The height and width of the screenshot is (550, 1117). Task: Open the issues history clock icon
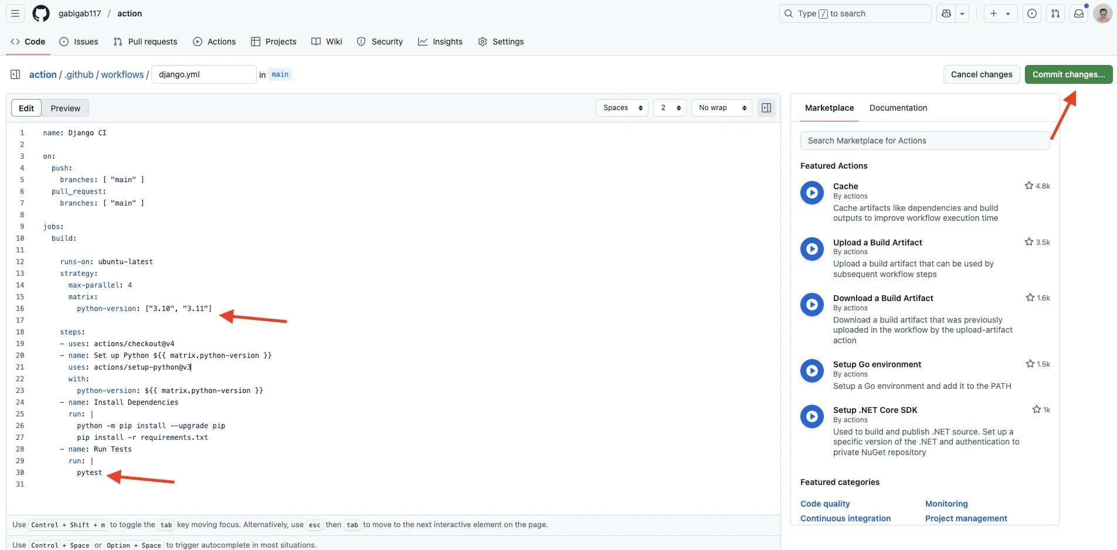click(1031, 13)
